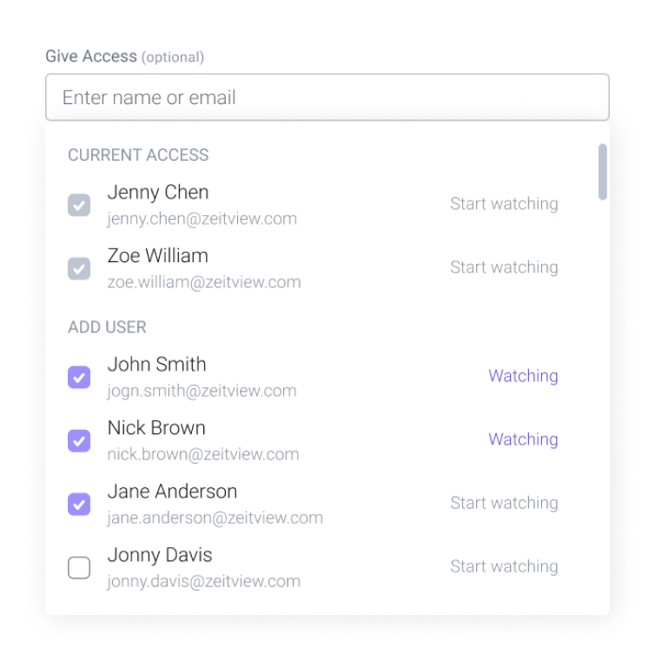The image size is (655, 660).
Task: Click Start watching for Jonny Davis
Action: tap(504, 566)
